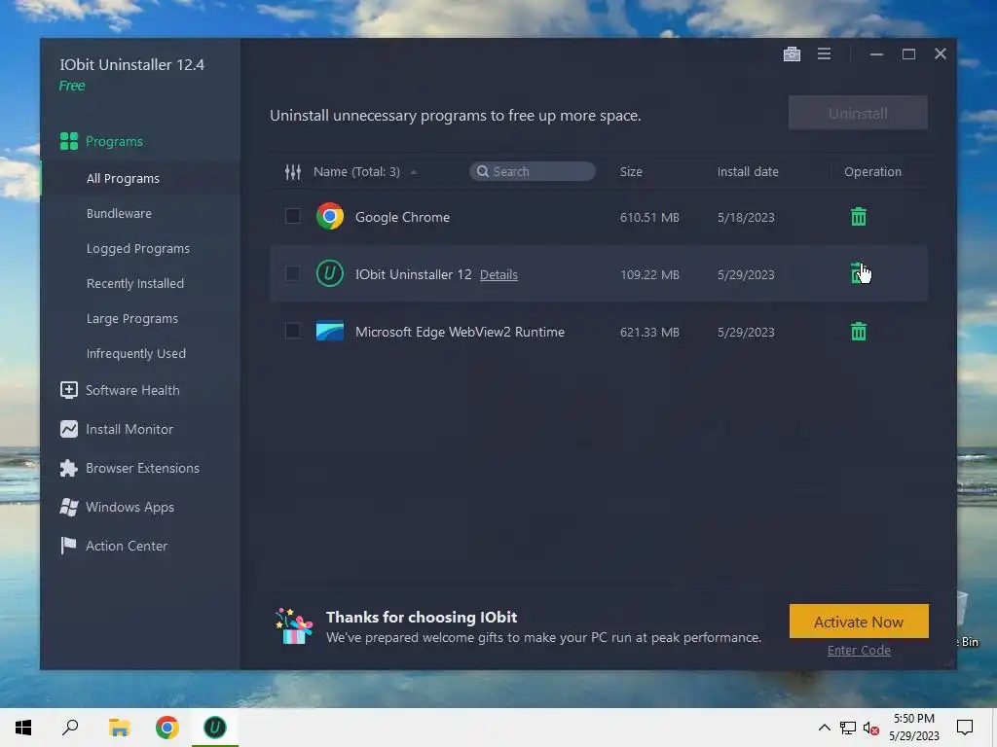
Task: Toggle name sort arrow beside Total: 3
Action: tap(414, 172)
